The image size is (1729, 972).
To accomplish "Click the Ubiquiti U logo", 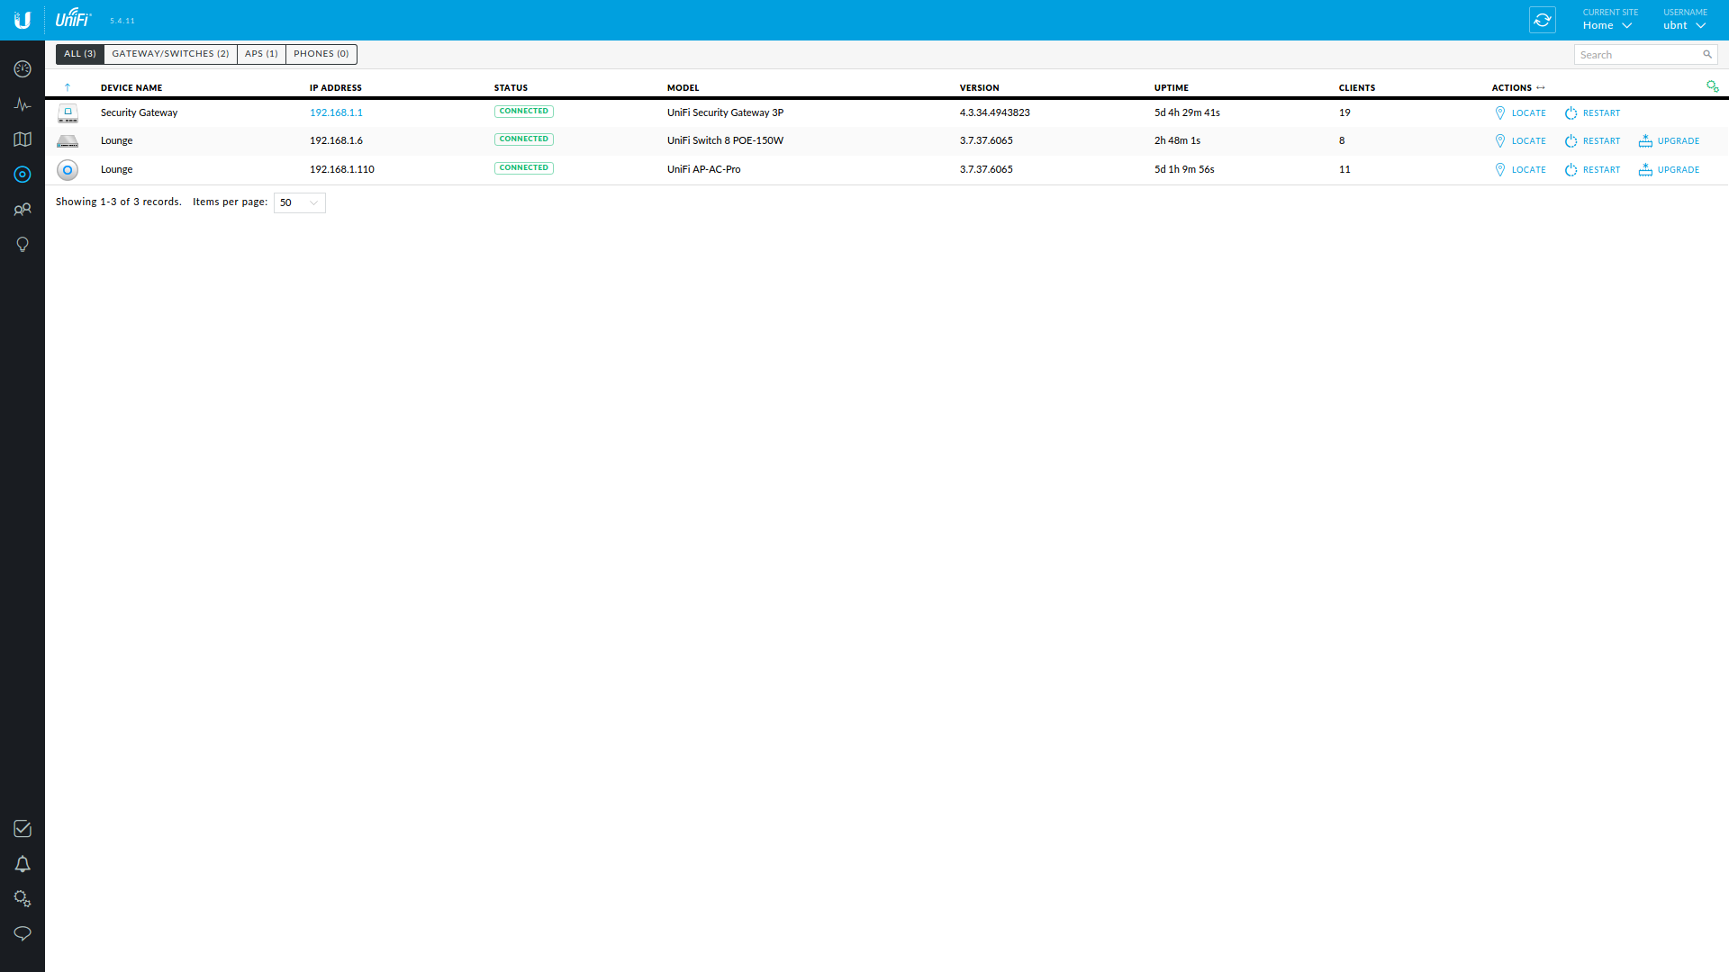I will click(x=23, y=20).
